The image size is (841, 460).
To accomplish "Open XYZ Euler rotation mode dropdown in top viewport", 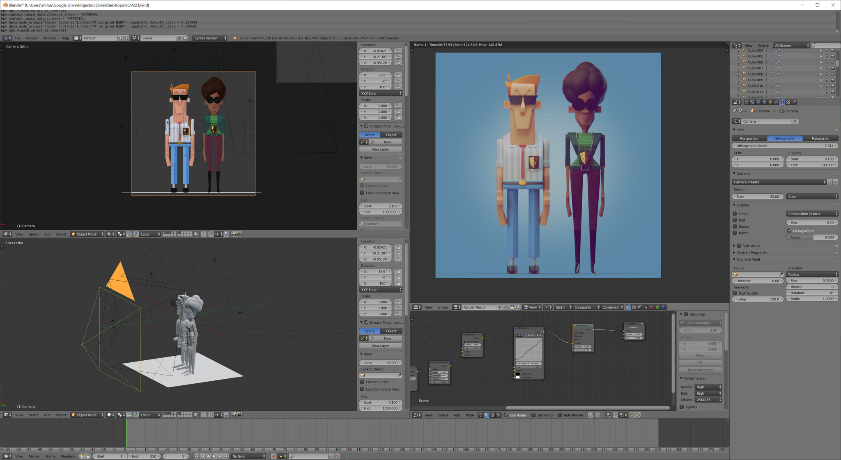I will (381, 94).
